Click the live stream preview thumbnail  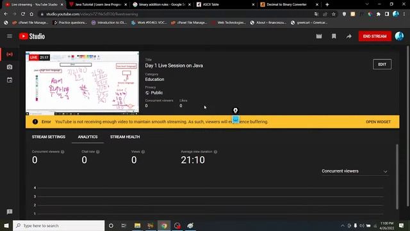click(82, 83)
